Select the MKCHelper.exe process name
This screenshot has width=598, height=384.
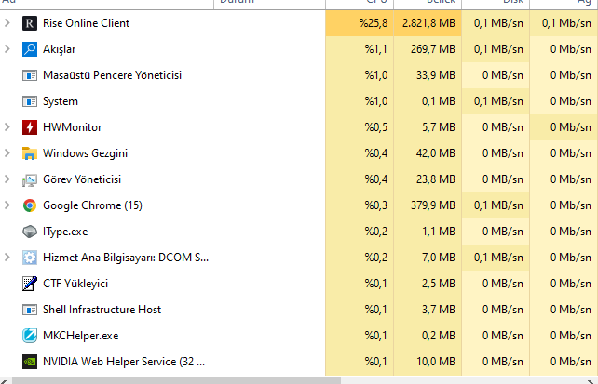tap(80, 336)
